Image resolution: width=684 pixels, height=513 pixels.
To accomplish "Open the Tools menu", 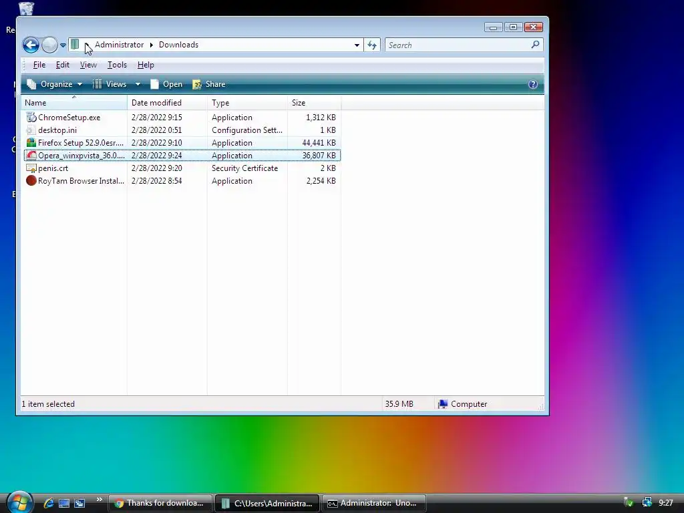I will click(117, 65).
